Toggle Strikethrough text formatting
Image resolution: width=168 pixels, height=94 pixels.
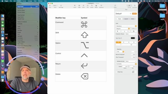pos(128,31)
